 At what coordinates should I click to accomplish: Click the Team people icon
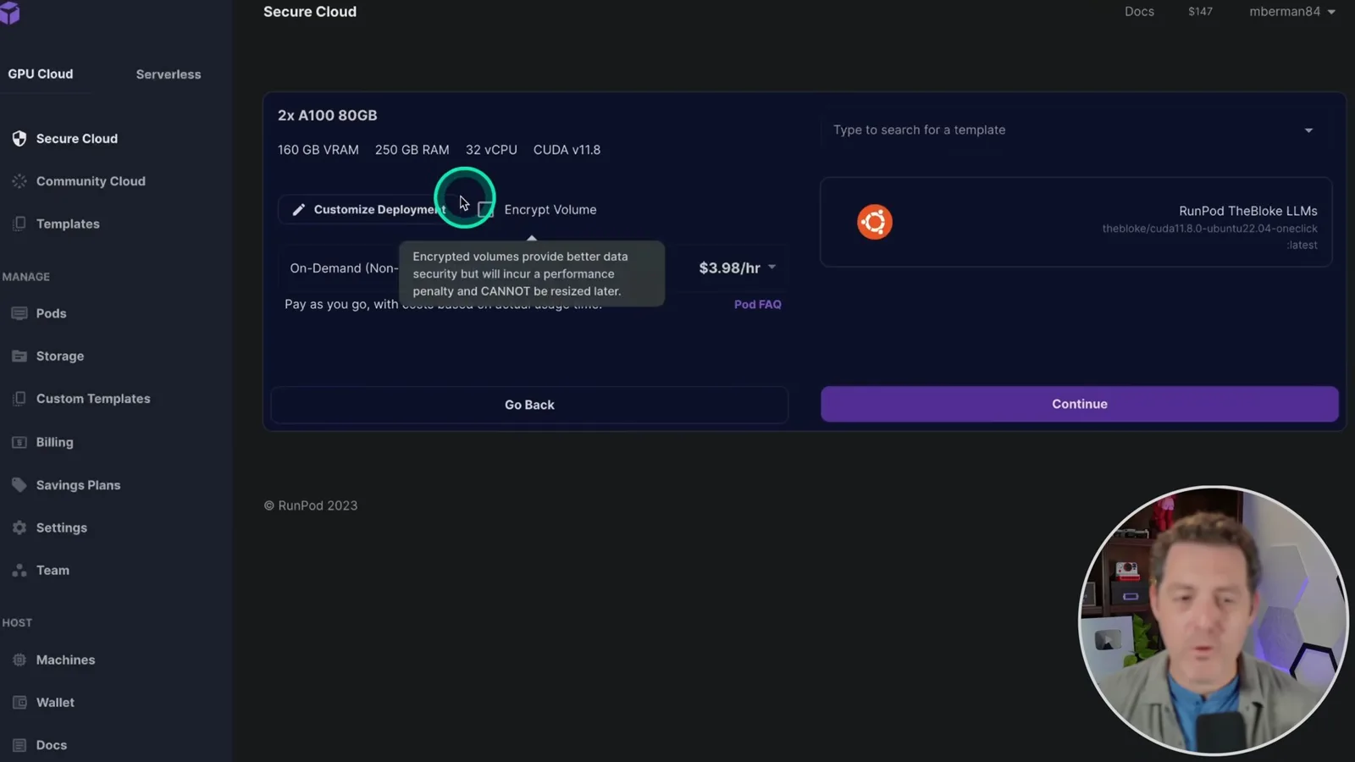point(19,571)
